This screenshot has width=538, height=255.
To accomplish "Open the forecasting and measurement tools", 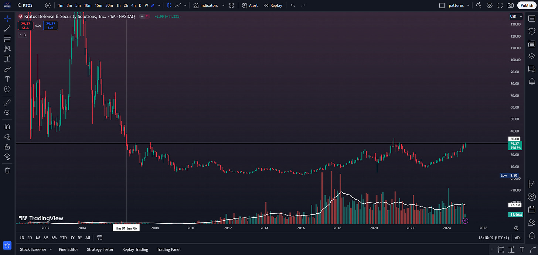I will 7,59.
